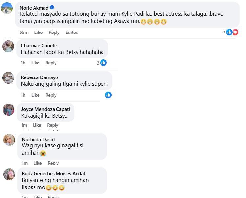Click Norie Akmad's profile picture
This screenshot has width=246, height=198.
tap(7, 8)
